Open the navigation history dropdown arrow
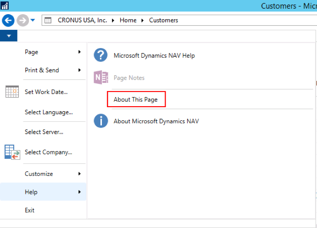Viewport: 317px width, 228px height. tap(33, 20)
